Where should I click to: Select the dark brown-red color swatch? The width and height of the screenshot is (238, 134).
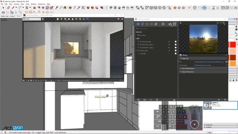click(233, 57)
